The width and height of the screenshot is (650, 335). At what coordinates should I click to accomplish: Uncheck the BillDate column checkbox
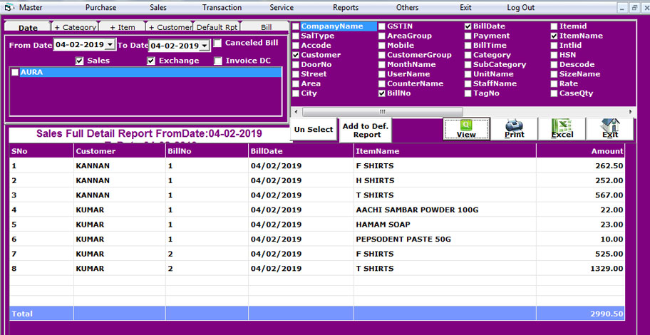pyautogui.click(x=468, y=26)
